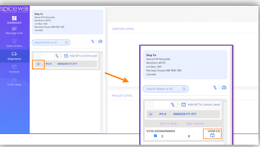This screenshot has width=260, height=147.
Task: Click search magnifier in left search box
Action: pyautogui.click(x=66, y=42)
